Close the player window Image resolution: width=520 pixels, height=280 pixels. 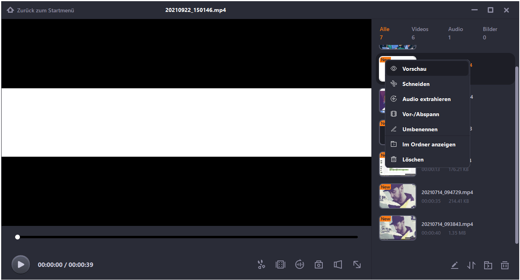click(x=506, y=10)
